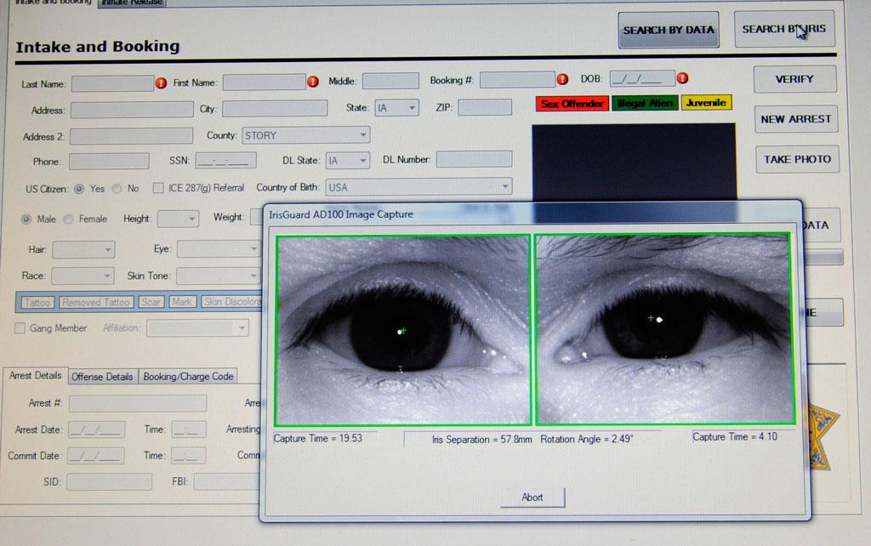Check the ICE 287(g) Referral checkbox
This screenshot has height=546, width=871.
point(157,188)
